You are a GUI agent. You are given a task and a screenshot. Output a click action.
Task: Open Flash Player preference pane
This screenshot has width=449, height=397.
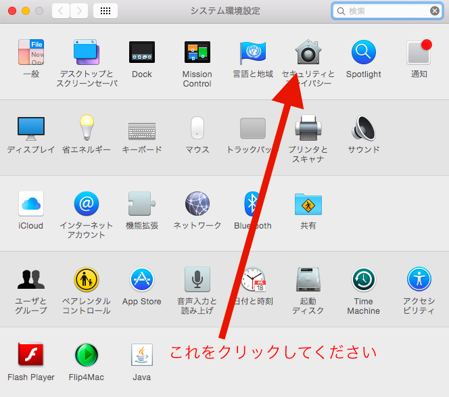[31, 354]
